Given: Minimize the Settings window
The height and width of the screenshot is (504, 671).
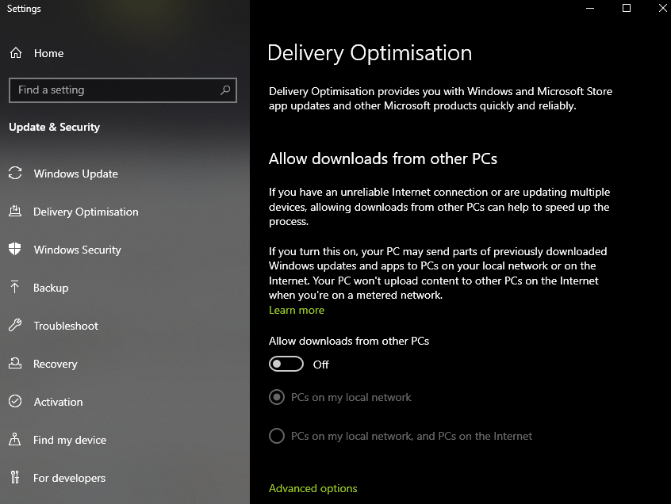Looking at the screenshot, I should 590,8.
